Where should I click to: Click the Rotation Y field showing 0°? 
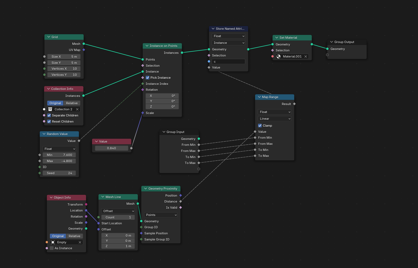coord(162,101)
